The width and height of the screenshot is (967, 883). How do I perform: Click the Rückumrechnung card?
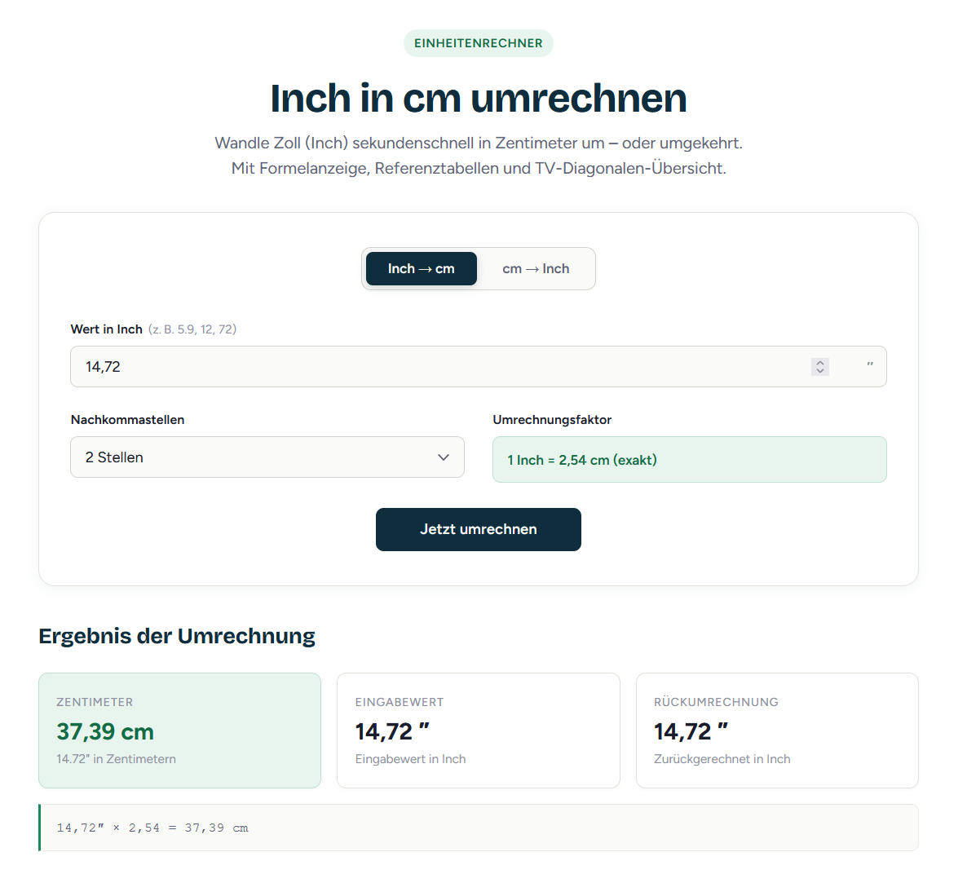777,731
